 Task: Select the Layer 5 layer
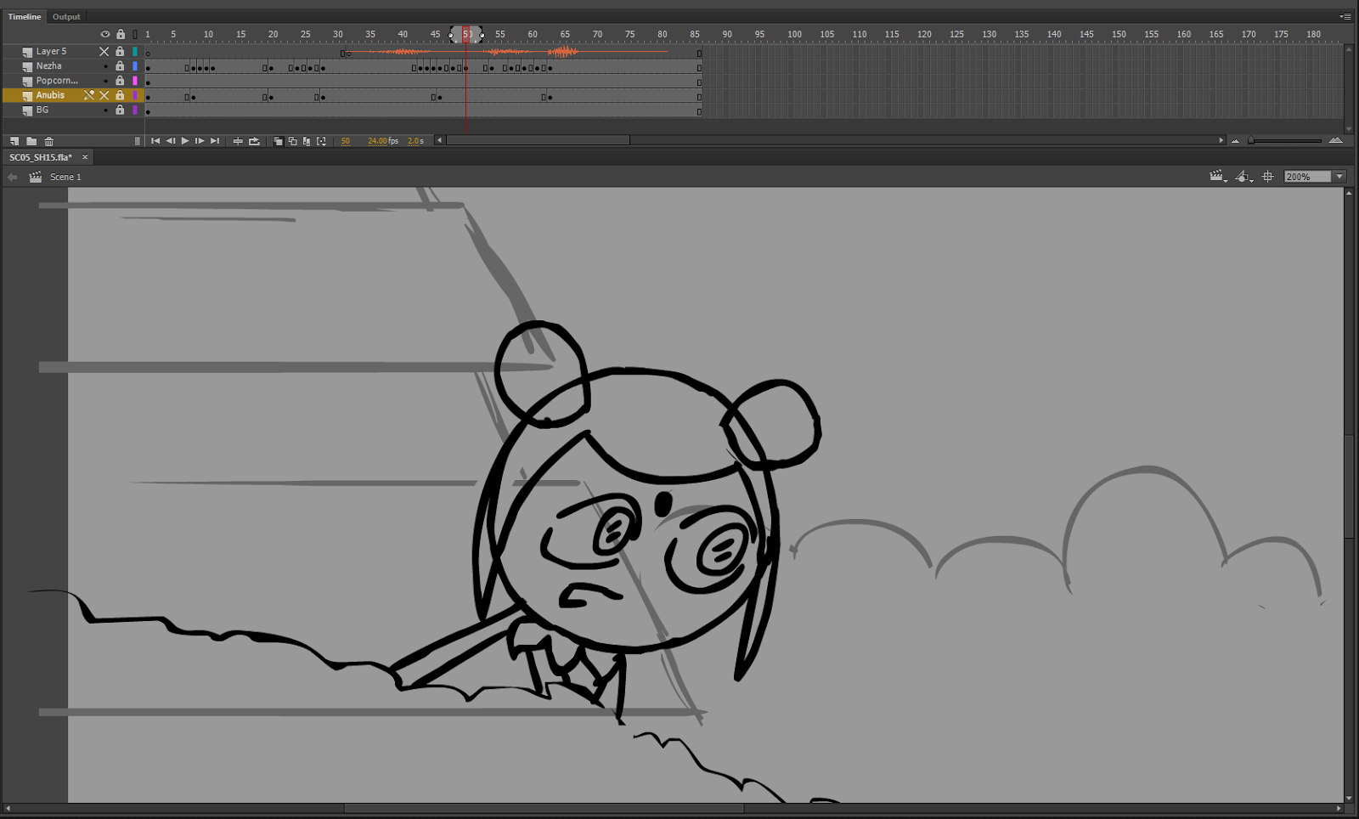point(51,52)
